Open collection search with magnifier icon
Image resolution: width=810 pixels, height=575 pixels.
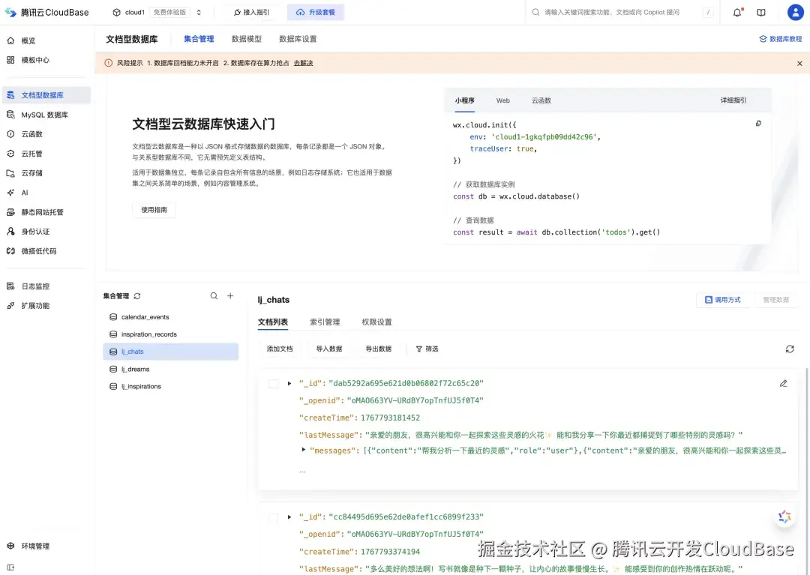coord(214,296)
